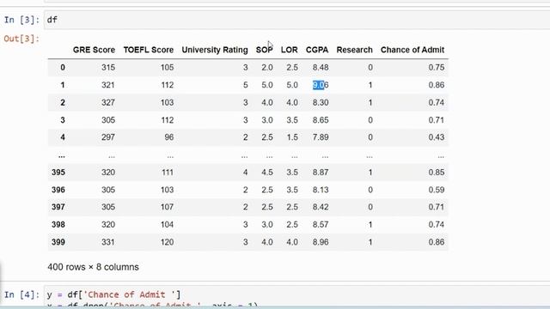The width and height of the screenshot is (550, 309).
Task: Click row index 0 in the dataframe
Action: (x=63, y=67)
